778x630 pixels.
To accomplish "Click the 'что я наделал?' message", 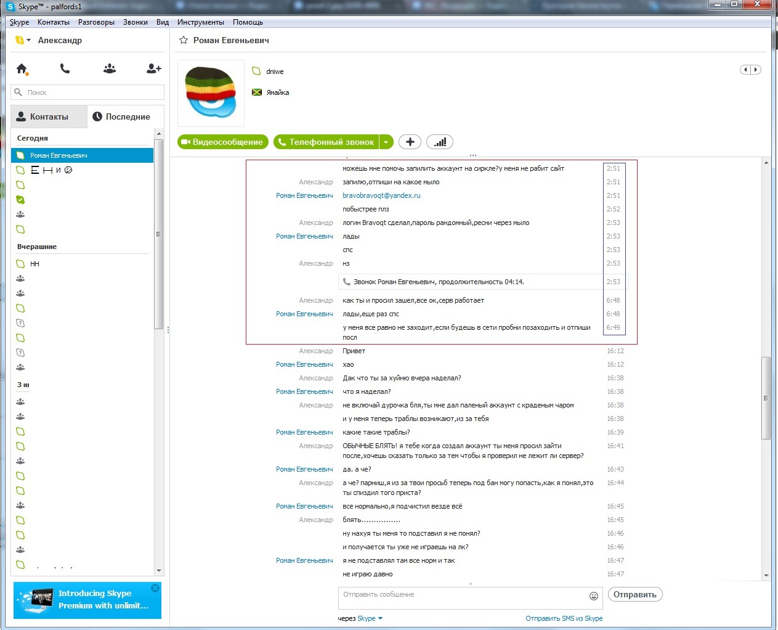I will point(367,391).
